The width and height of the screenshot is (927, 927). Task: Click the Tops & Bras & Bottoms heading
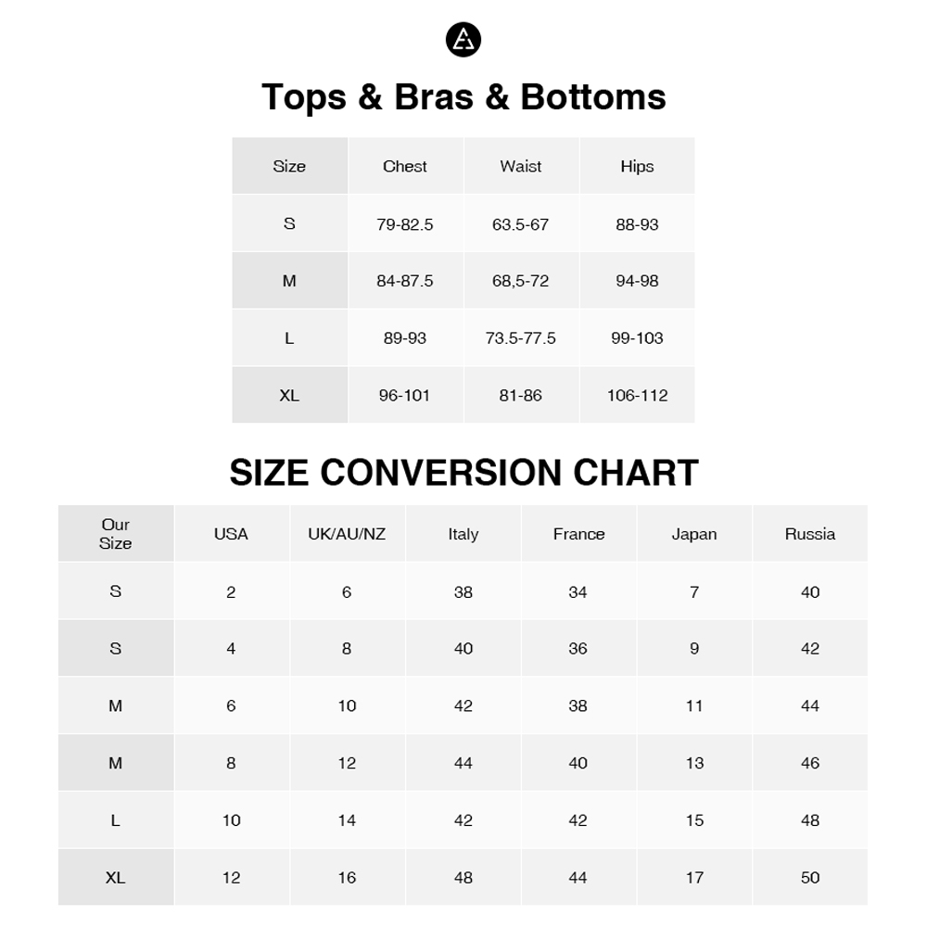[x=463, y=97]
